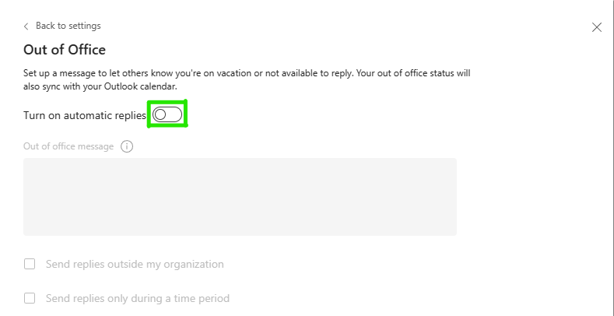Click the info icon beside Out of office message

pos(128,146)
